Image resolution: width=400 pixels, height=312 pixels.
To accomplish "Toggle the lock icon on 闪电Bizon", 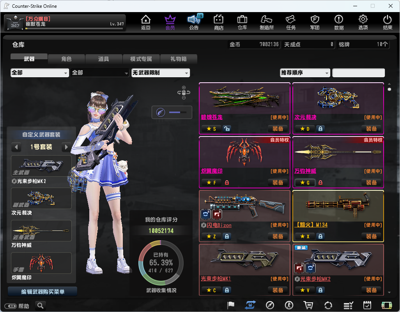I will point(227,236).
